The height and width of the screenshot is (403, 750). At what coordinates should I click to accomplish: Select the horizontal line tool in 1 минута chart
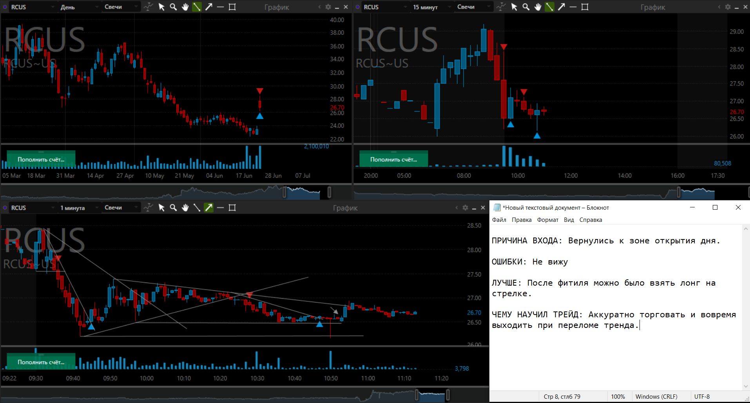220,207
